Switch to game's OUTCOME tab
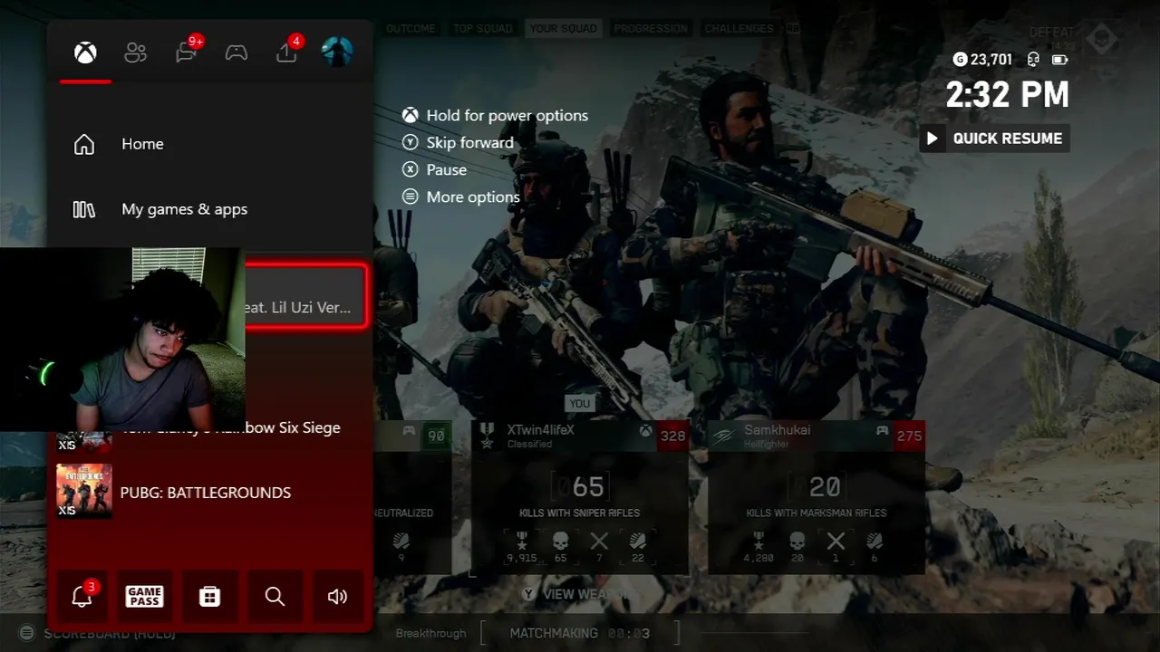This screenshot has height=652, width=1160. point(411,29)
